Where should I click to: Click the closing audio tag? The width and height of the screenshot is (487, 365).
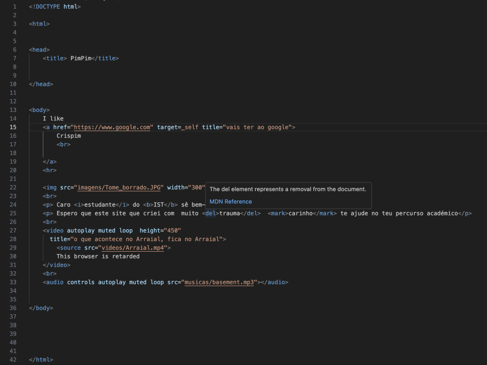click(275, 282)
